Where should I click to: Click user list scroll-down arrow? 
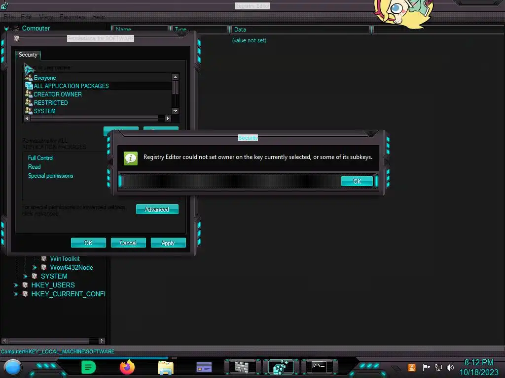click(175, 111)
